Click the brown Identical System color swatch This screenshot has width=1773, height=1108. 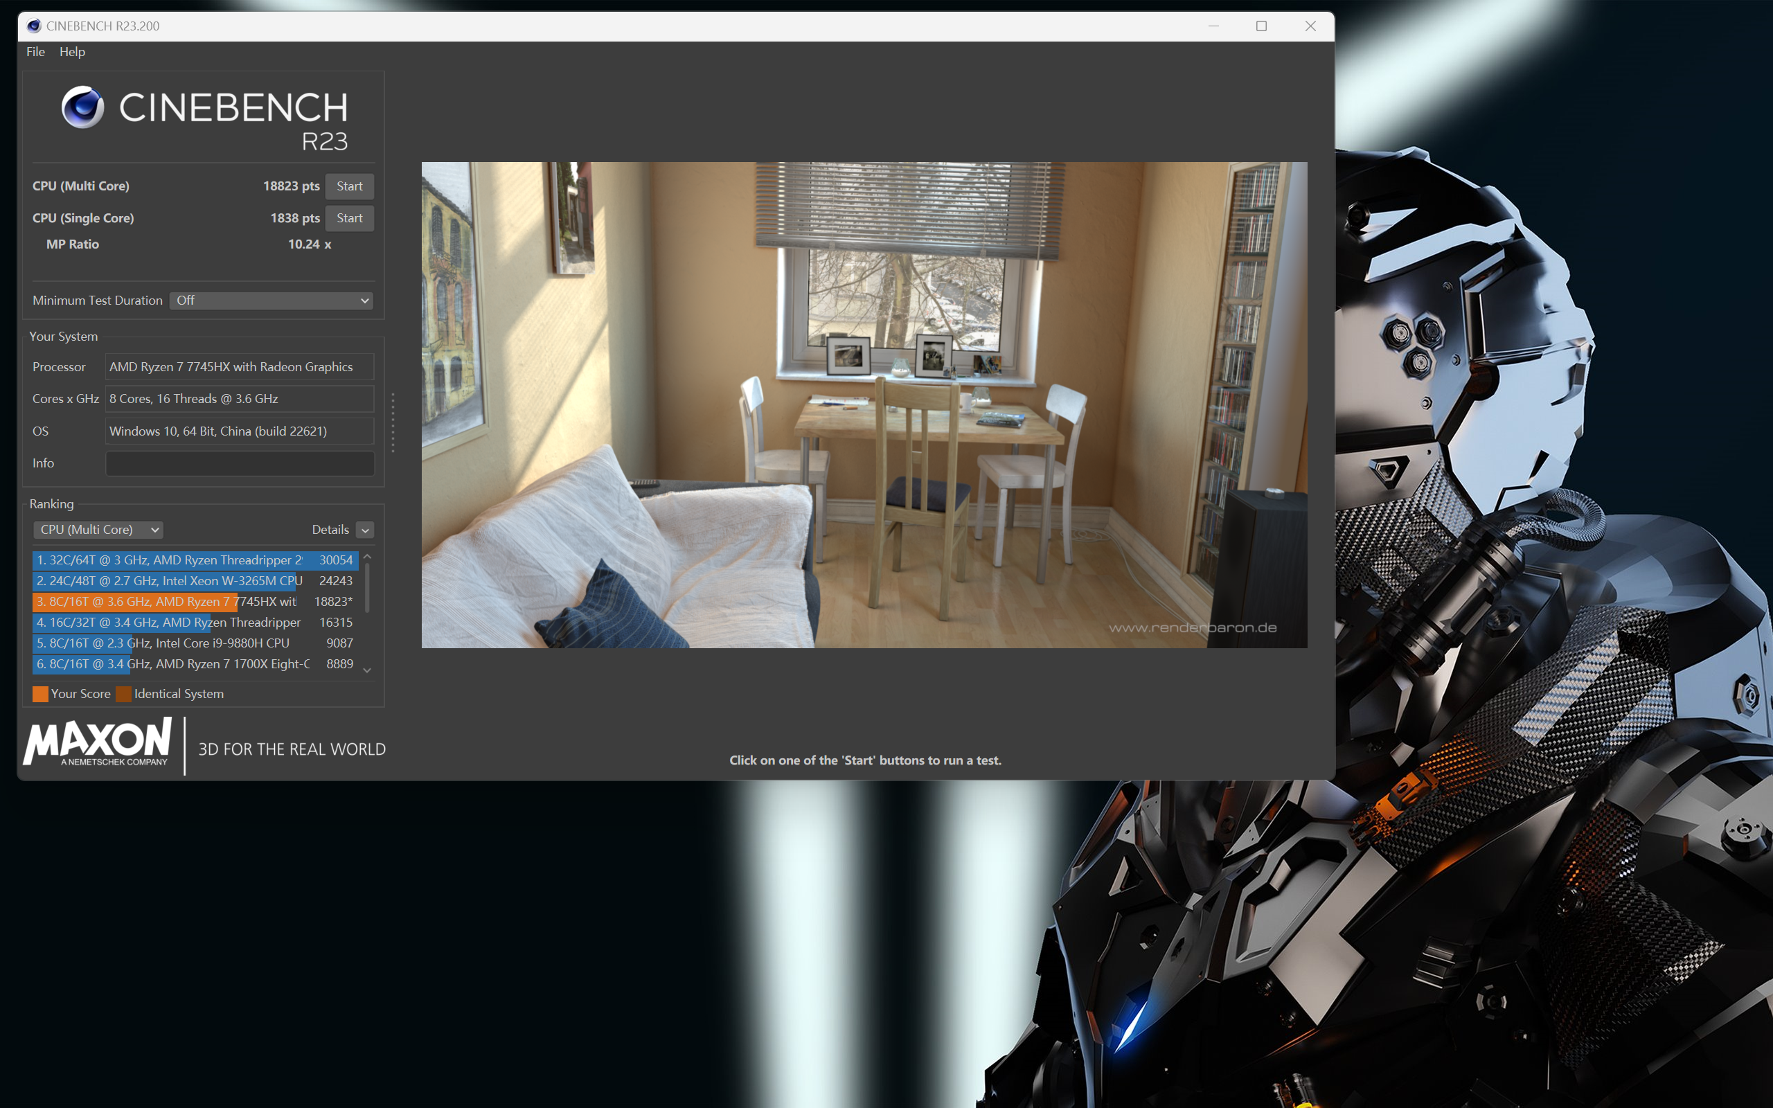pyautogui.click(x=124, y=694)
